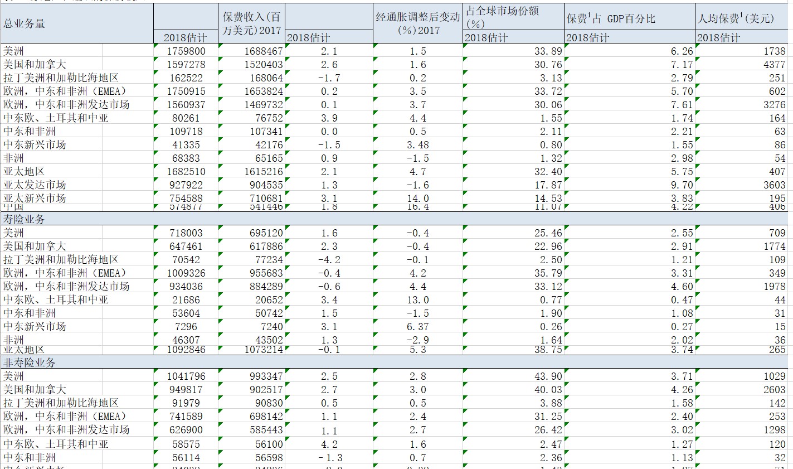Click the cell containing 1041796
The height and width of the screenshot is (469, 793).
(186, 376)
